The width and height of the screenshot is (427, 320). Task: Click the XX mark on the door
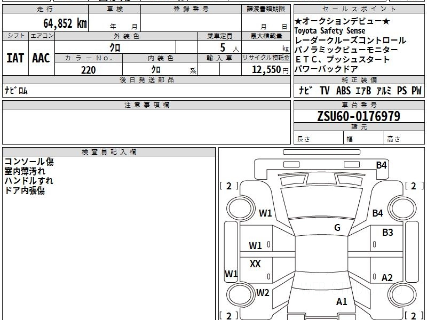coord(255,264)
